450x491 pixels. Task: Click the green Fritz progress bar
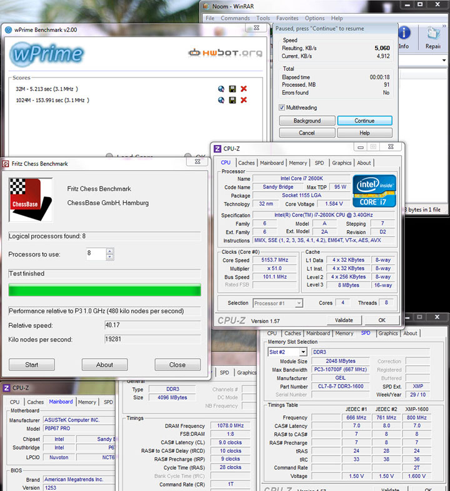104,290
